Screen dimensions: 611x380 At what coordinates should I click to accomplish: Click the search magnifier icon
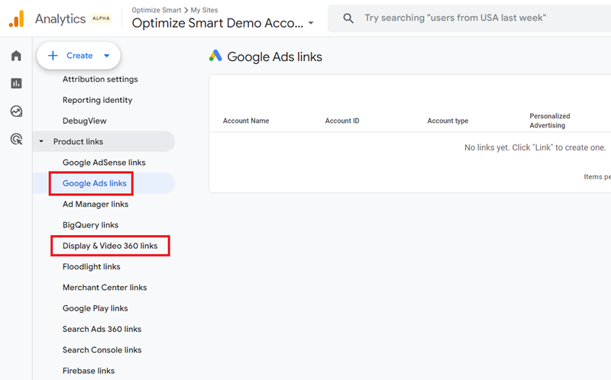click(x=348, y=18)
